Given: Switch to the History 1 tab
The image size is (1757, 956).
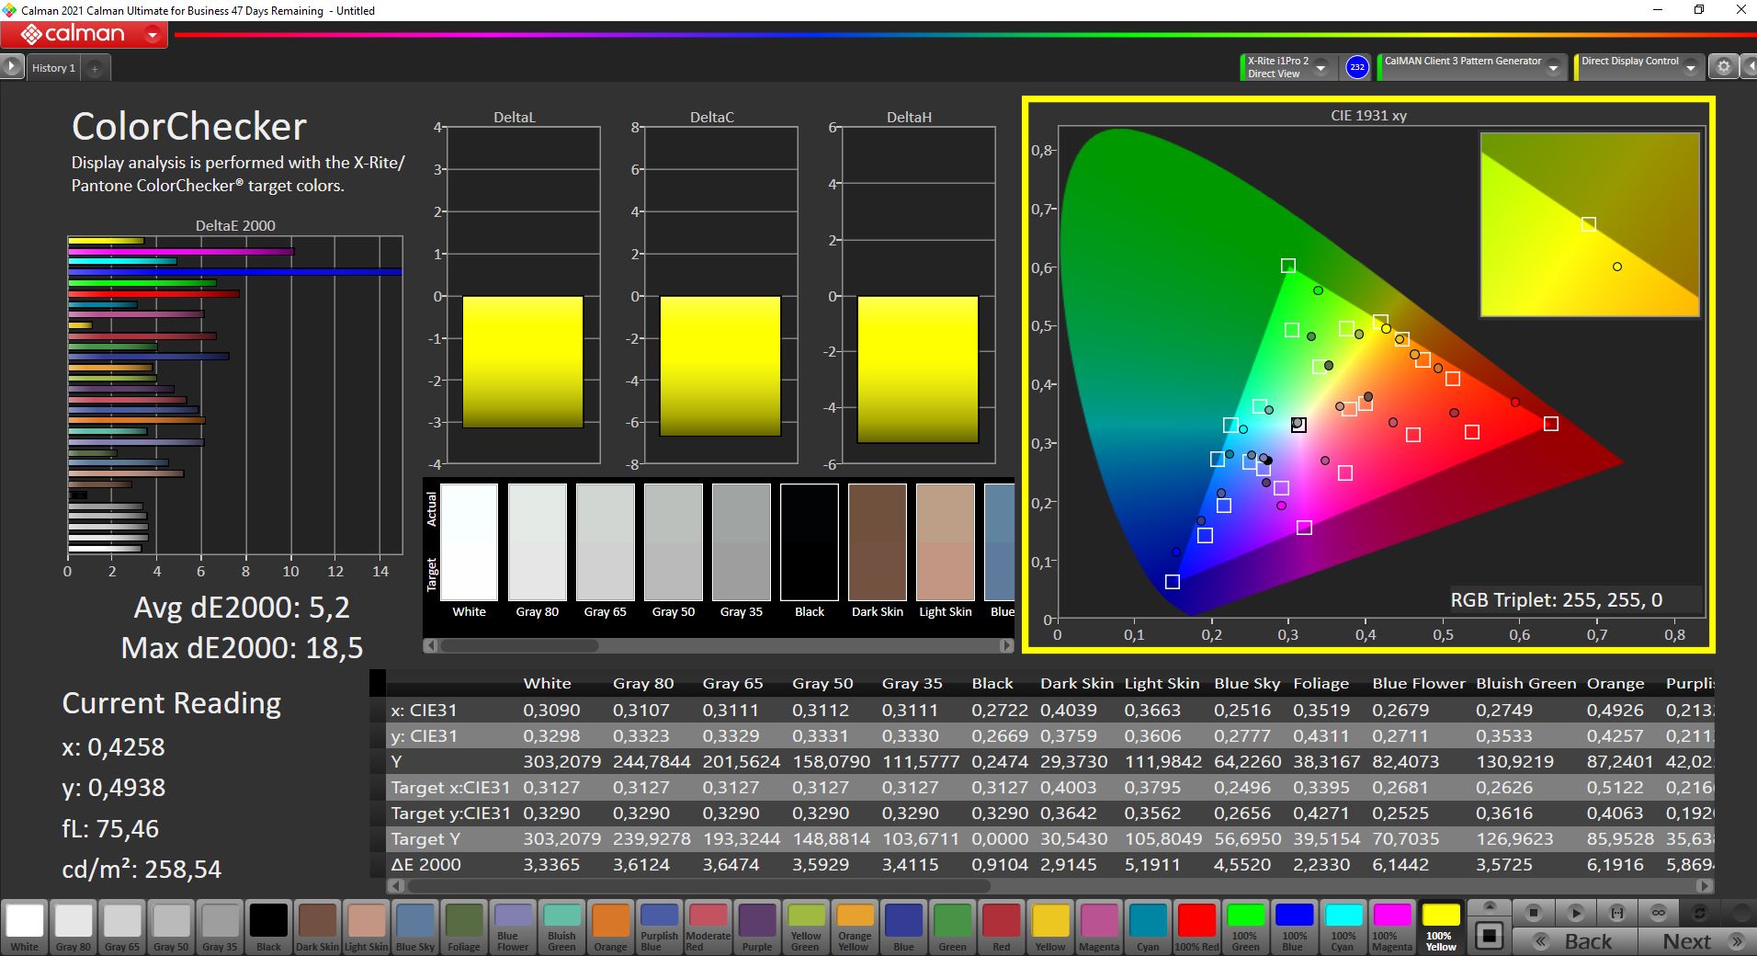Looking at the screenshot, I should (53, 68).
